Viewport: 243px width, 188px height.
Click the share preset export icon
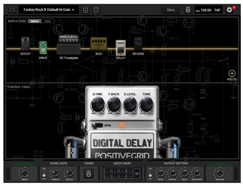pos(96,10)
